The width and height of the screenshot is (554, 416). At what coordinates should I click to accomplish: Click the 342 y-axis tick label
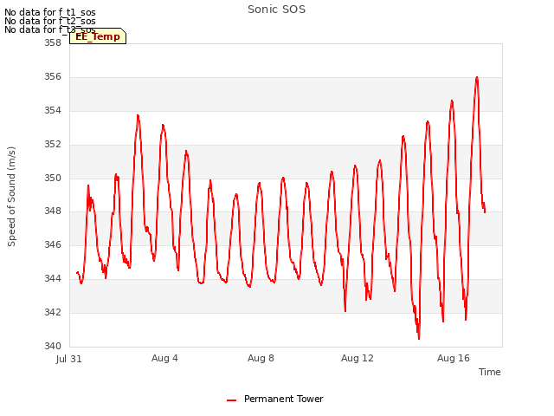click(x=53, y=312)
